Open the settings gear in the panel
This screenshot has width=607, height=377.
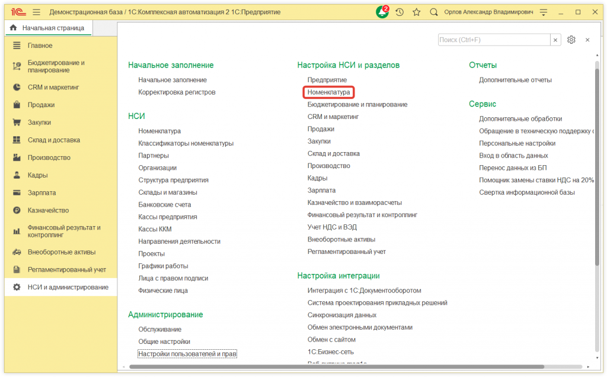571,40
